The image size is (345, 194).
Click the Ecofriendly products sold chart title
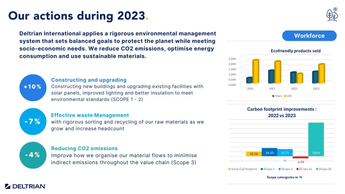pyautogui.click(x=295, y=51)
